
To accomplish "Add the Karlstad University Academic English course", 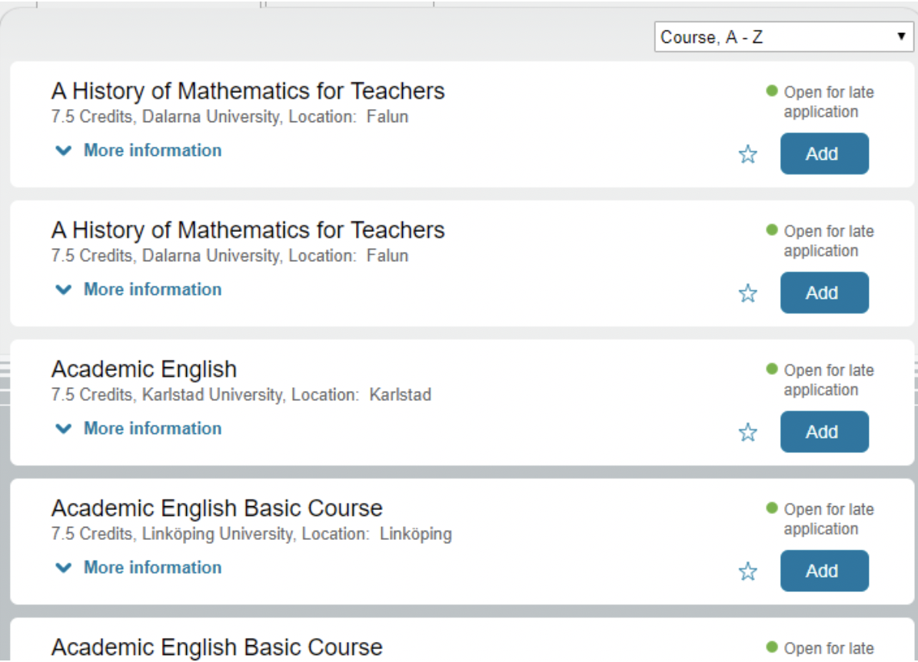I will pyautogui.click(x=824, y=432).
